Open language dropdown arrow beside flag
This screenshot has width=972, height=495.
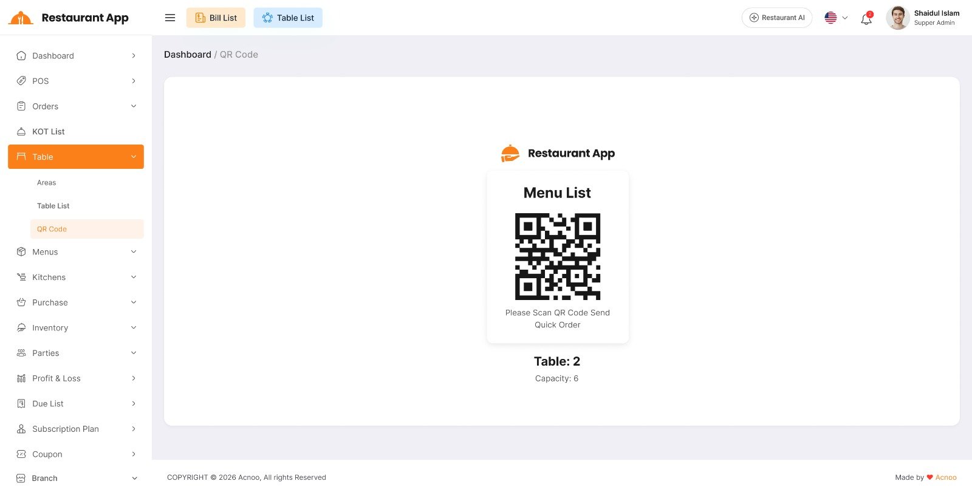click(845, 18)
